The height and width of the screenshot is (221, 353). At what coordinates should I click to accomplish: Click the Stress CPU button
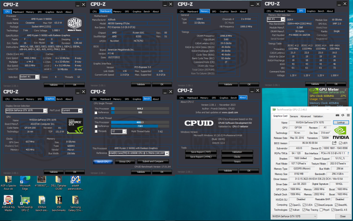125,161
